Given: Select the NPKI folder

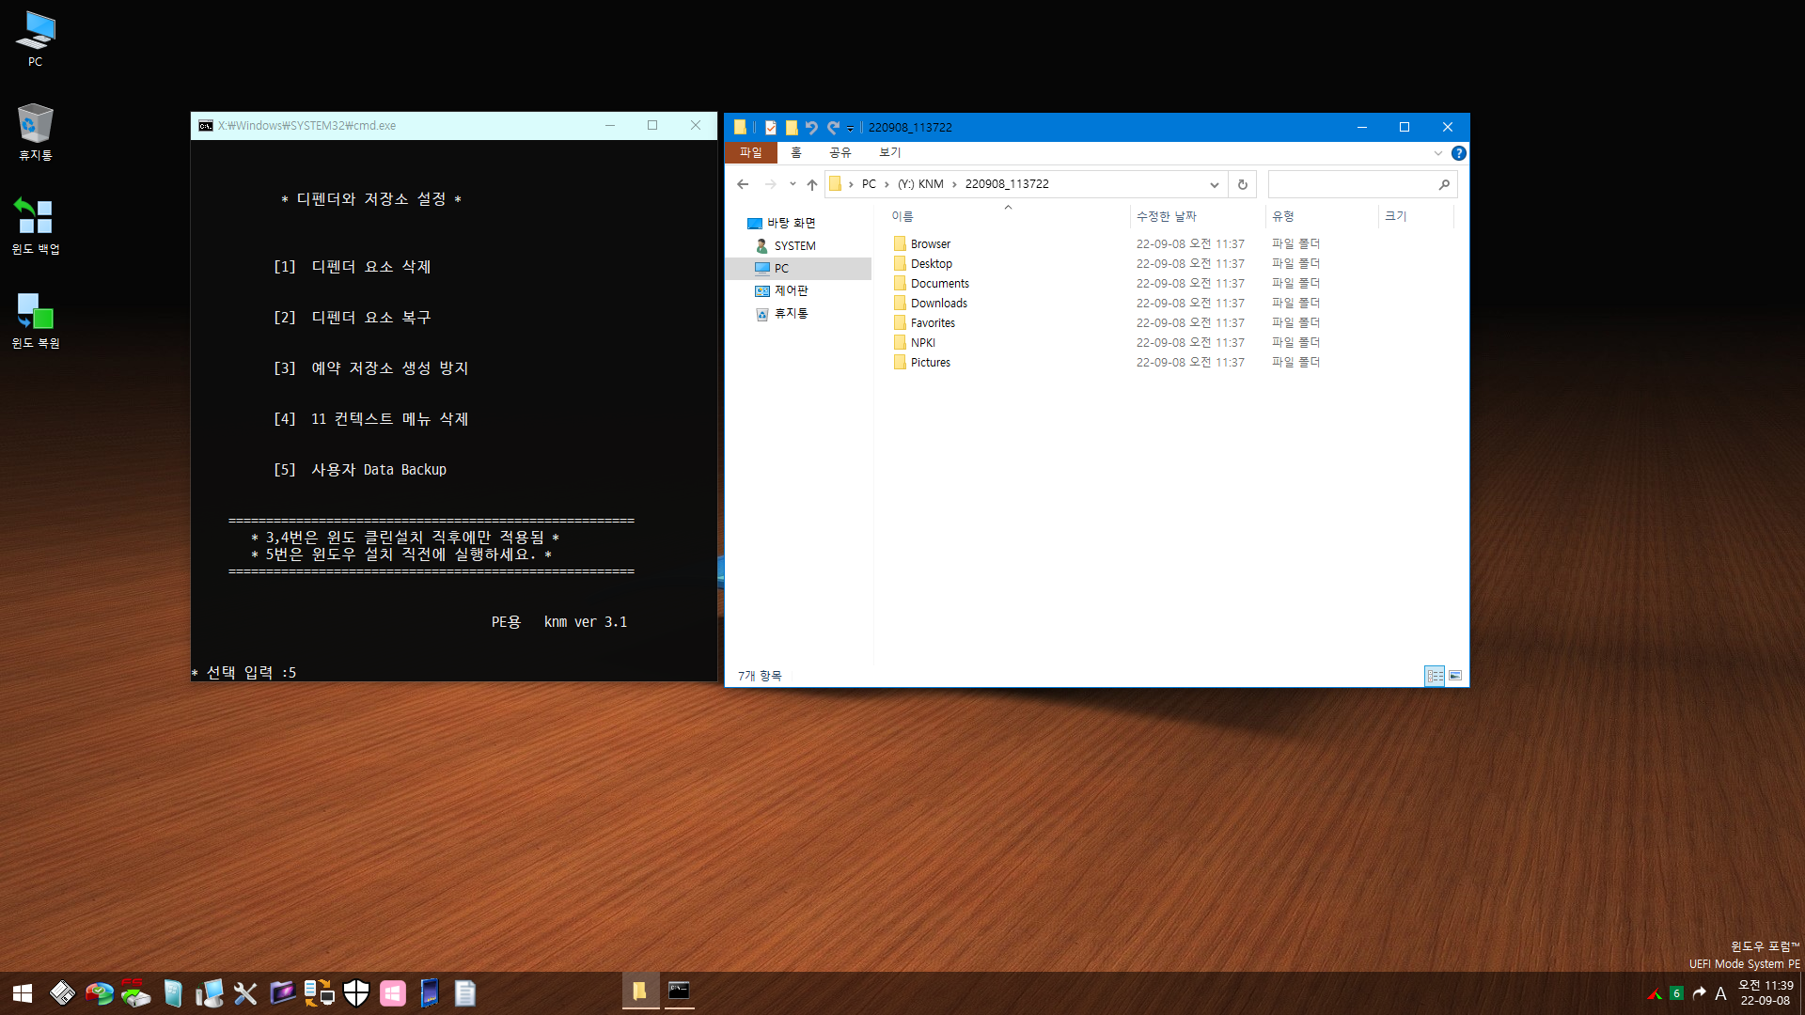Looking at the screenshot, I should [x=922, y=343].
